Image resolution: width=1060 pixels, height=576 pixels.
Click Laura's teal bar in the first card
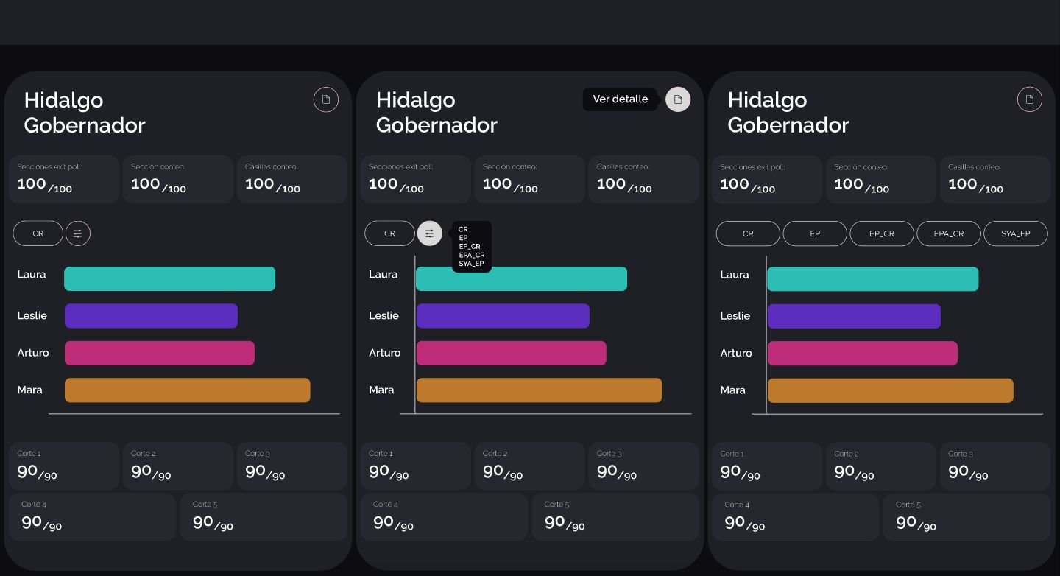click(169, 279)
